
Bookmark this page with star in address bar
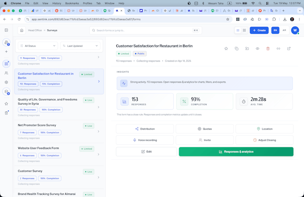tap(228, 19)
